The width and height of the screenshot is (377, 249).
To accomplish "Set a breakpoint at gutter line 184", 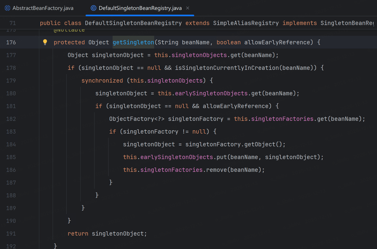I will [x=11, y=144].
